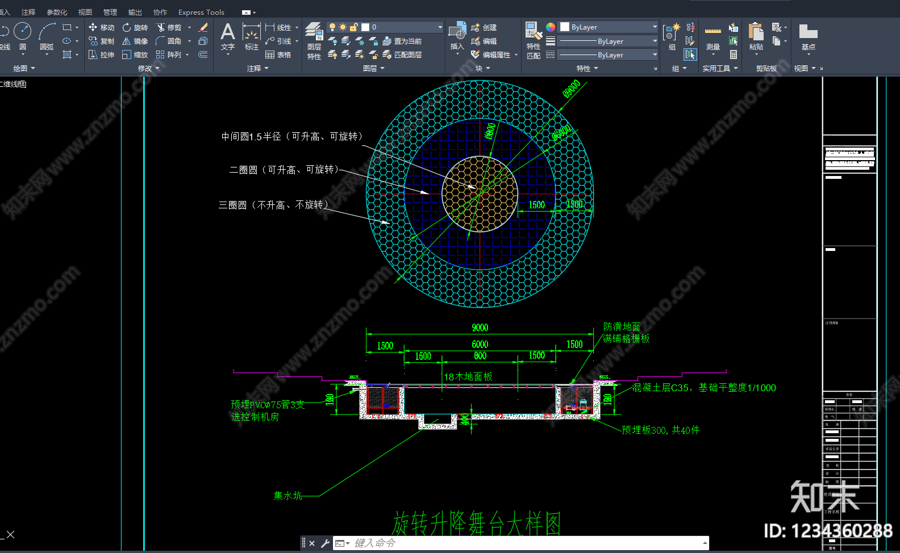Click the Erase tool icon

[x=203, y=27]
